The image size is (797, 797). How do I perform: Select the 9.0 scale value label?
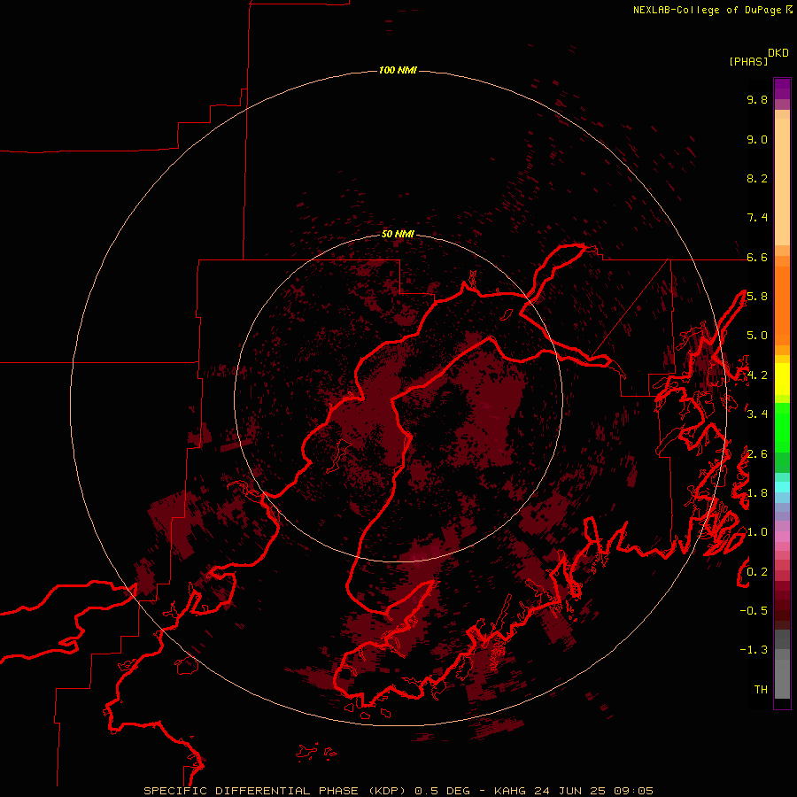pyautogui.click(x=757, y=139)
